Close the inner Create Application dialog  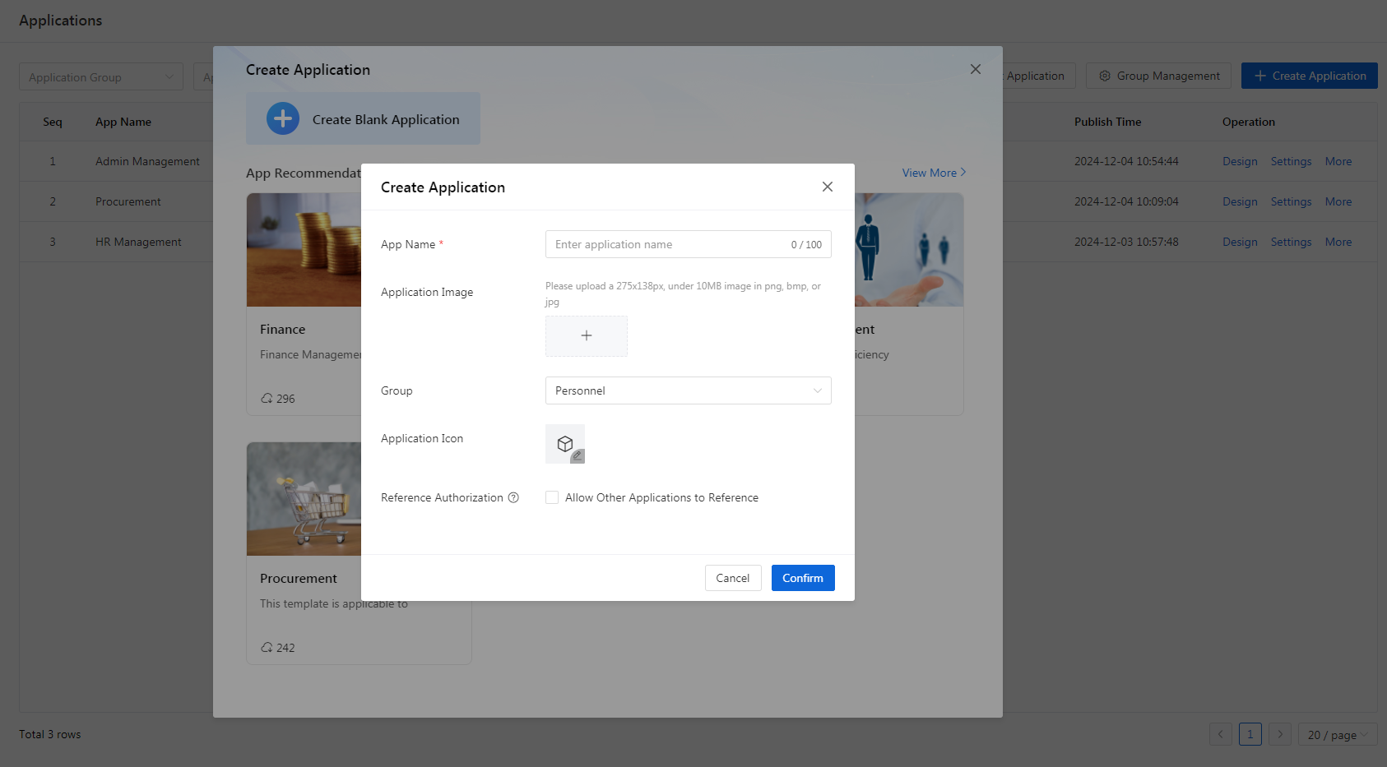click(x=828, y=187)
